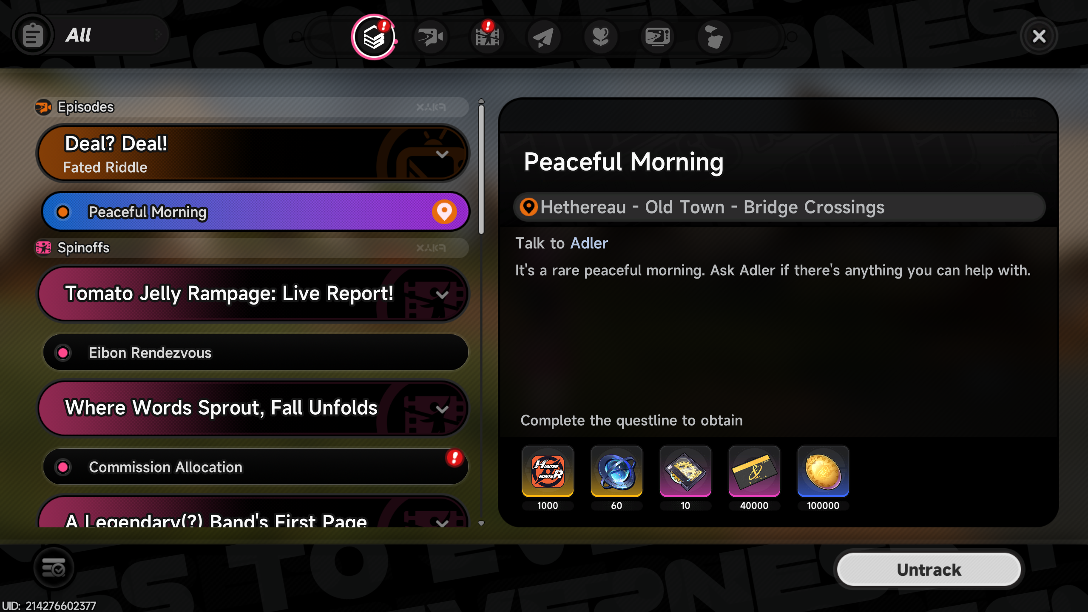Collapse Tomato Jelly Rampage: Live Report! group
Screen dimensions: 1088x612
[442, 294]
